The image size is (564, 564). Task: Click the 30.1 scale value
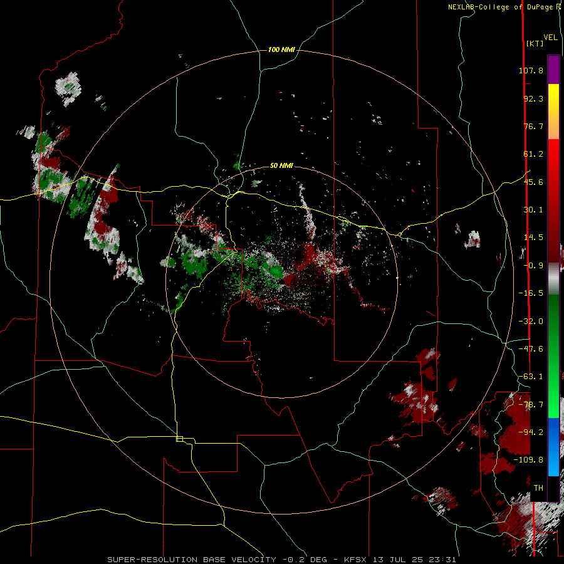click(x=533, y=210)
